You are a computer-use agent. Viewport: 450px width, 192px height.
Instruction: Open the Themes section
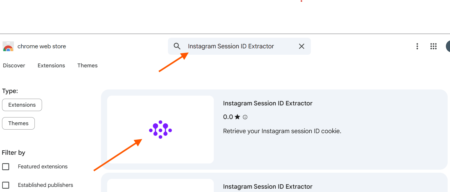pyautogui.click(x=88, y=66)
